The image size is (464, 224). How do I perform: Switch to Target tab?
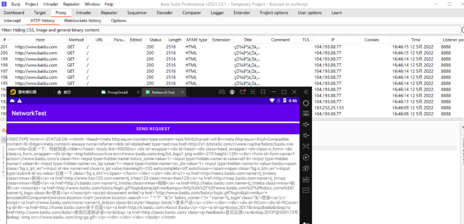(x=40, y=13)
